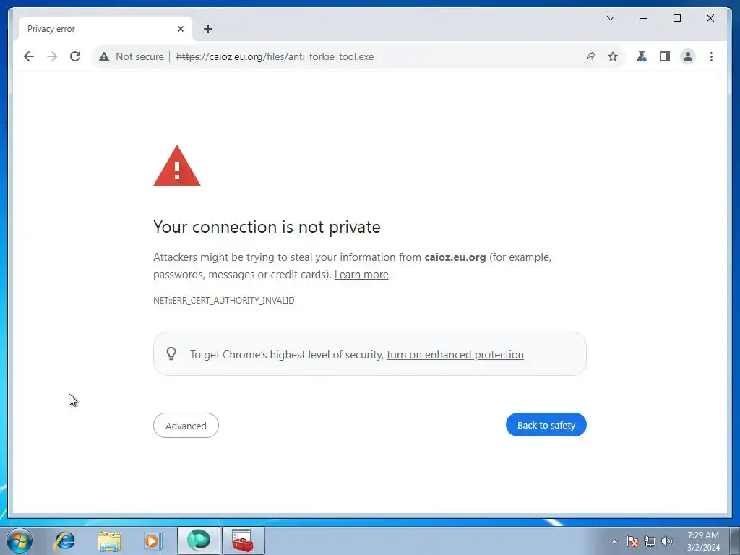Show hidden system tray icons

tap(614, 541)
